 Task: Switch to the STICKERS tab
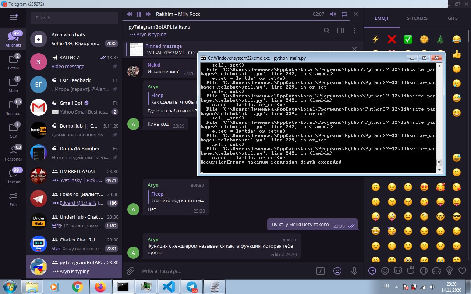[417, 18]
